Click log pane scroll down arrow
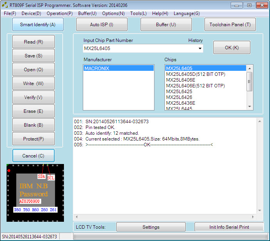270x241 pixels. point(260,210)
